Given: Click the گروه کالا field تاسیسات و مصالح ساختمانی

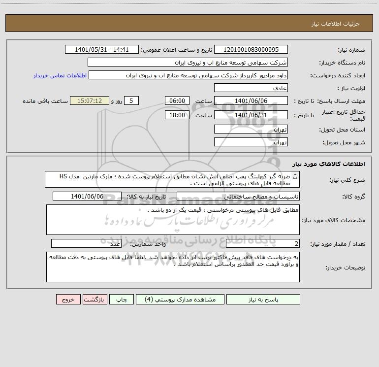Looking at the screenshot, I should (238, 196).
